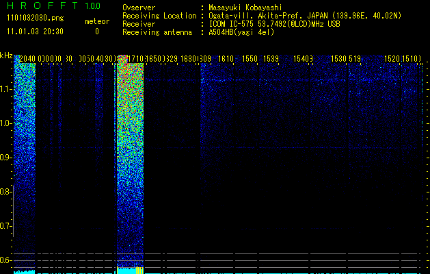This screenshot has height=274, width=430.
Task: Click the 1610 time marker
Action: click(226, 59)
